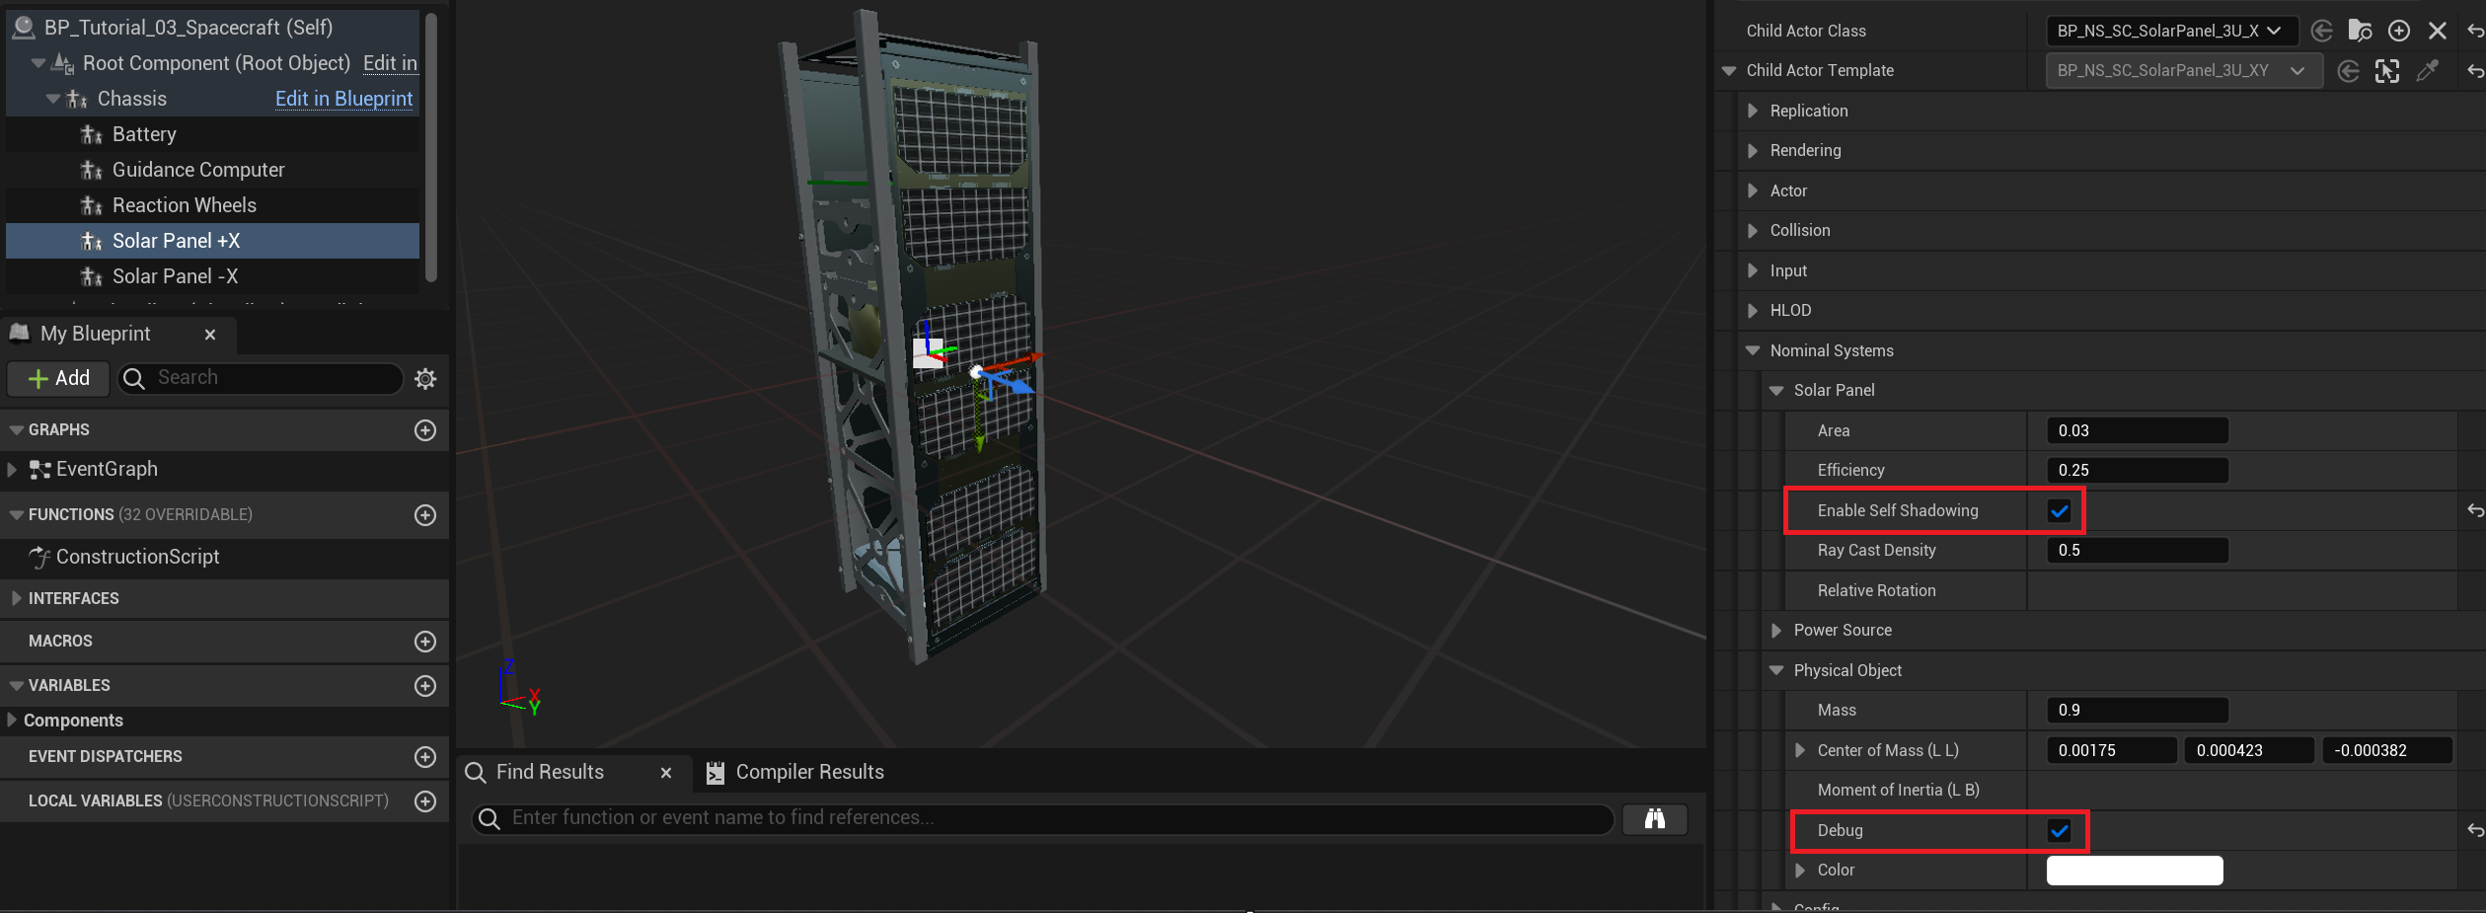
Task: Add a new variable in VARIABLES section
Action: (425, 686)
